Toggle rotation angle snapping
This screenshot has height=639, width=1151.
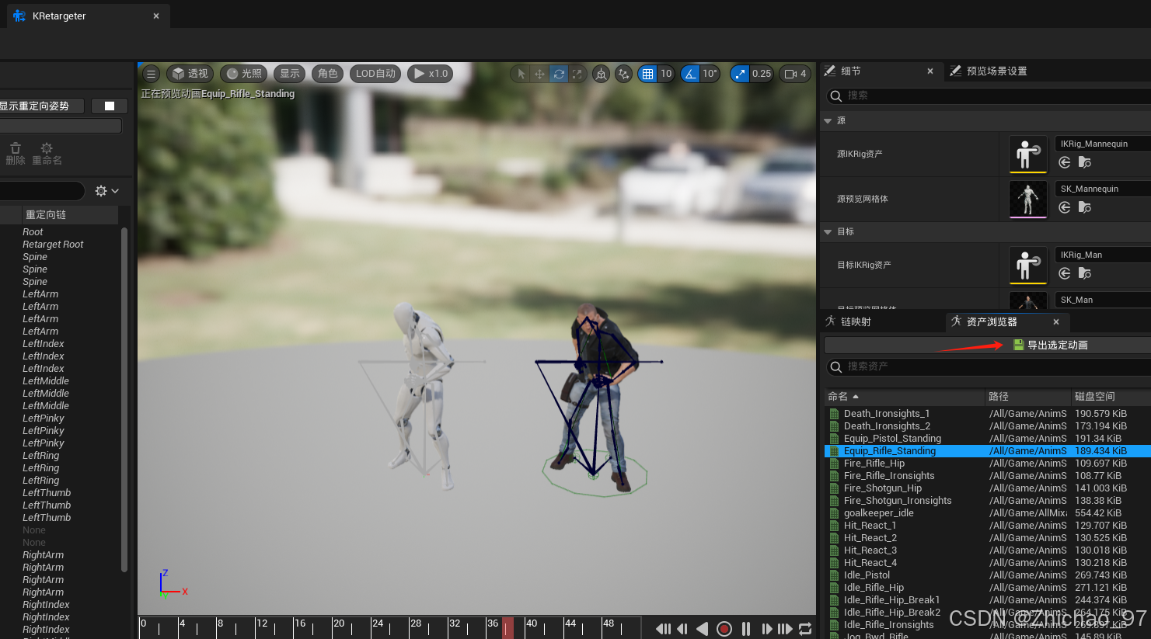690,74
